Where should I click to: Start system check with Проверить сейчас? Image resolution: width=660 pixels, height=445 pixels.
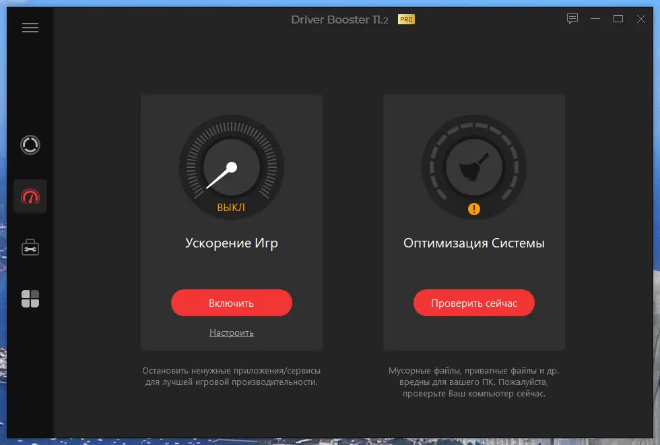click(473, 303)
